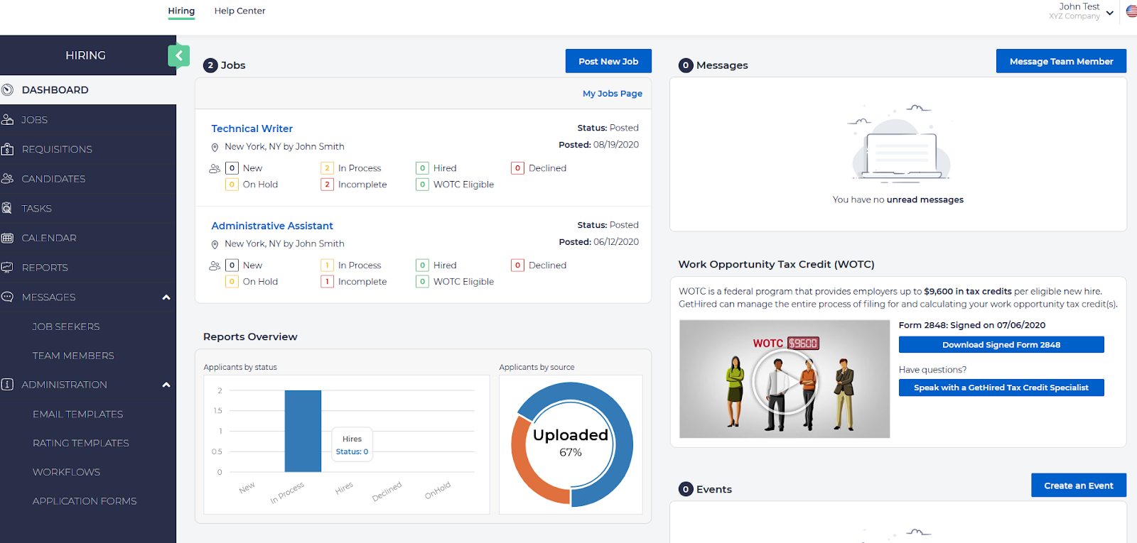Switch to the Help Center tab
This screenshot has height=543, width=1137.
239,11
